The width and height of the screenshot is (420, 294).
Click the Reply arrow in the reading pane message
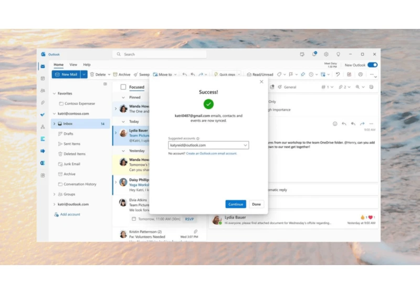pyautogui.click(x=344, y=124)
